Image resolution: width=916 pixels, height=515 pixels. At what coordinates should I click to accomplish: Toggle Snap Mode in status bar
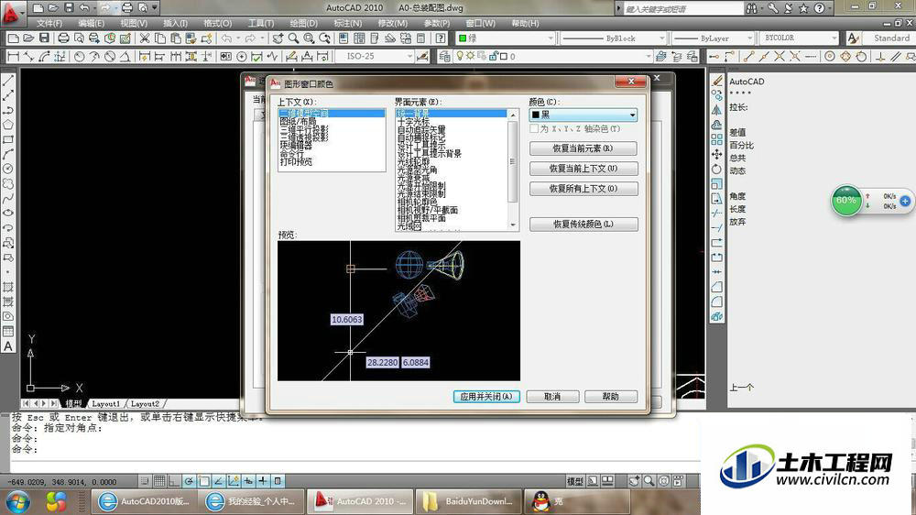click(x=145, y=481)
